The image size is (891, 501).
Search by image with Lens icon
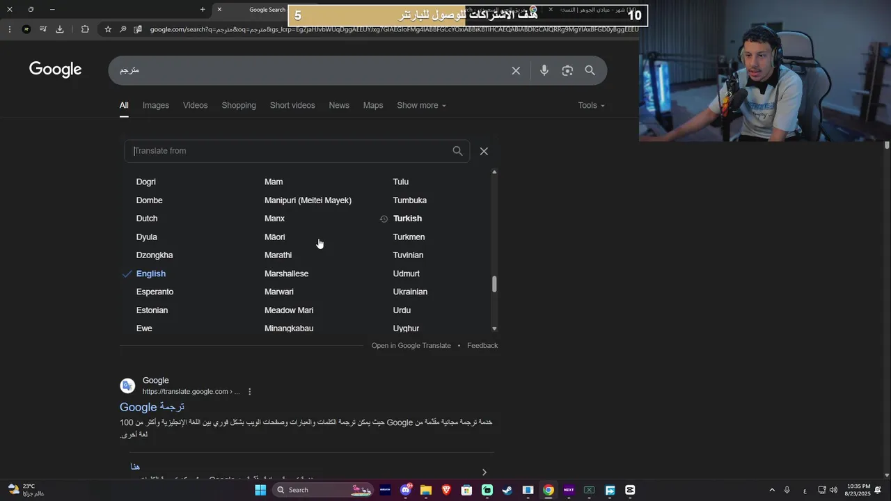[x=567, y=70]
